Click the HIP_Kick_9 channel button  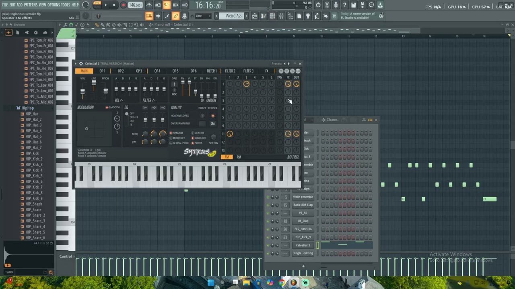pyautogui.click(x=303, y=237)
